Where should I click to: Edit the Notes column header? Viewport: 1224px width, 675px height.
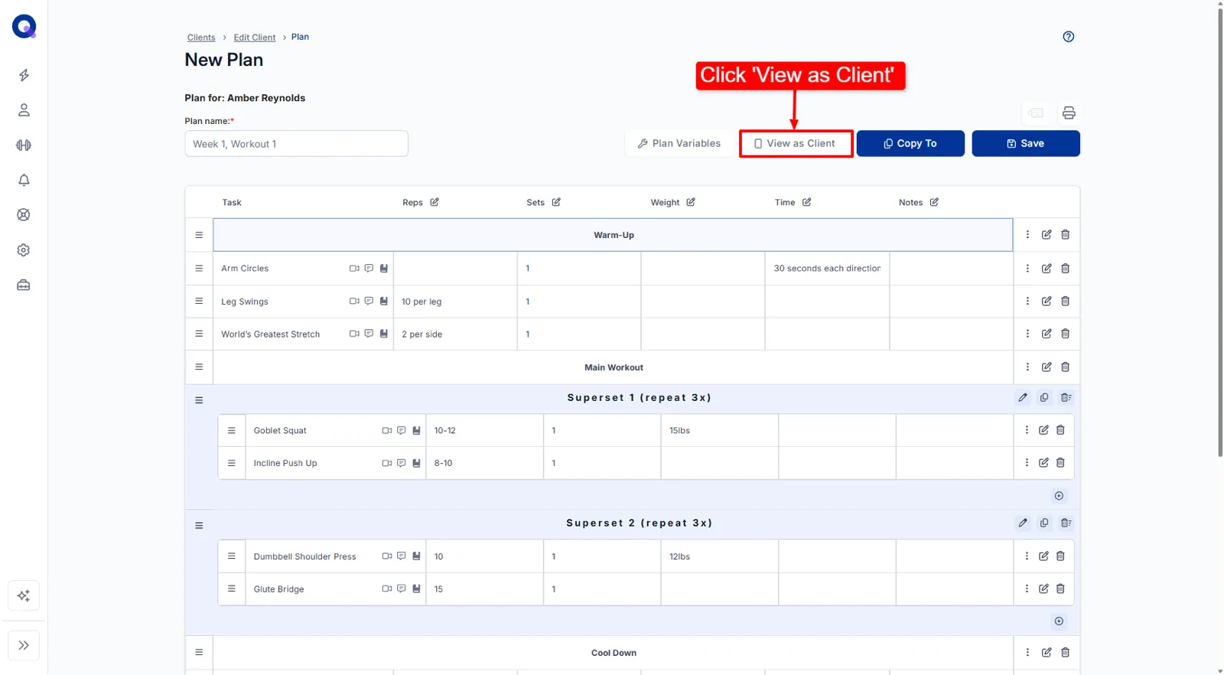click(934, 202)
